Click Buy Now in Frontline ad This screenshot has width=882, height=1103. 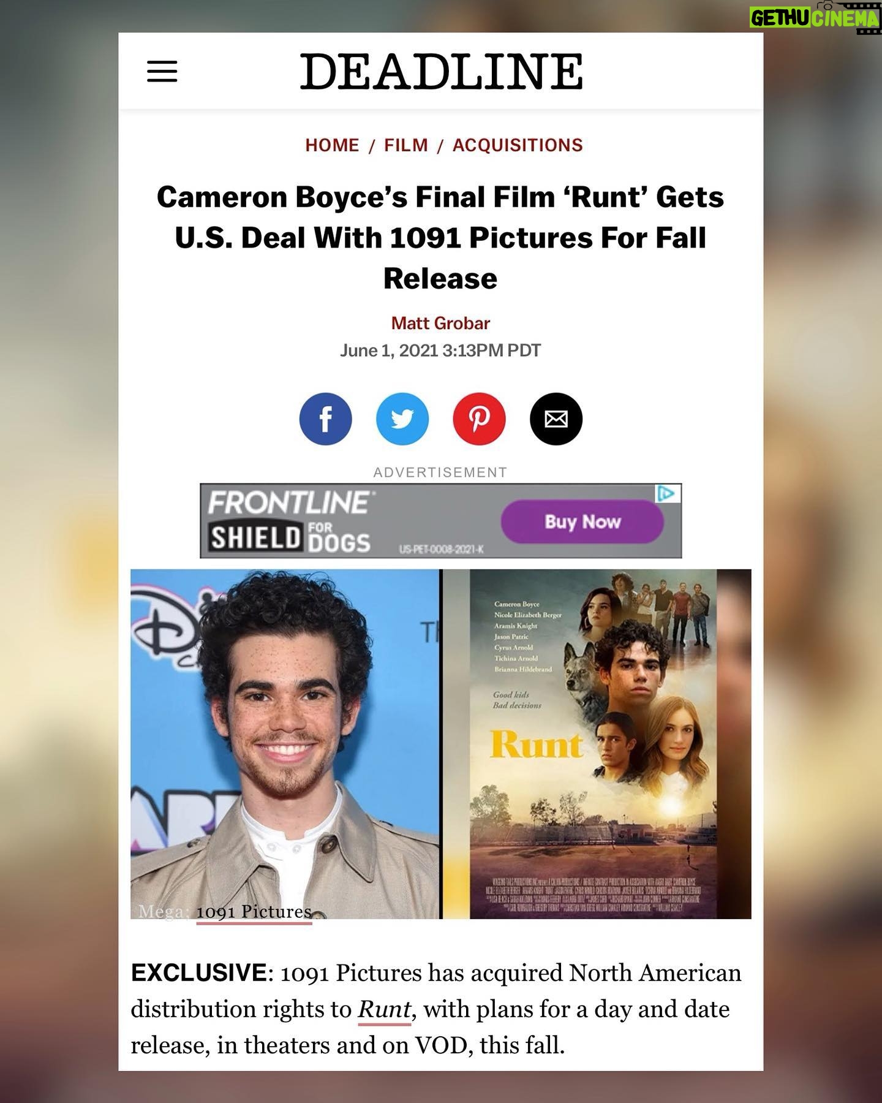click(582, 521)
